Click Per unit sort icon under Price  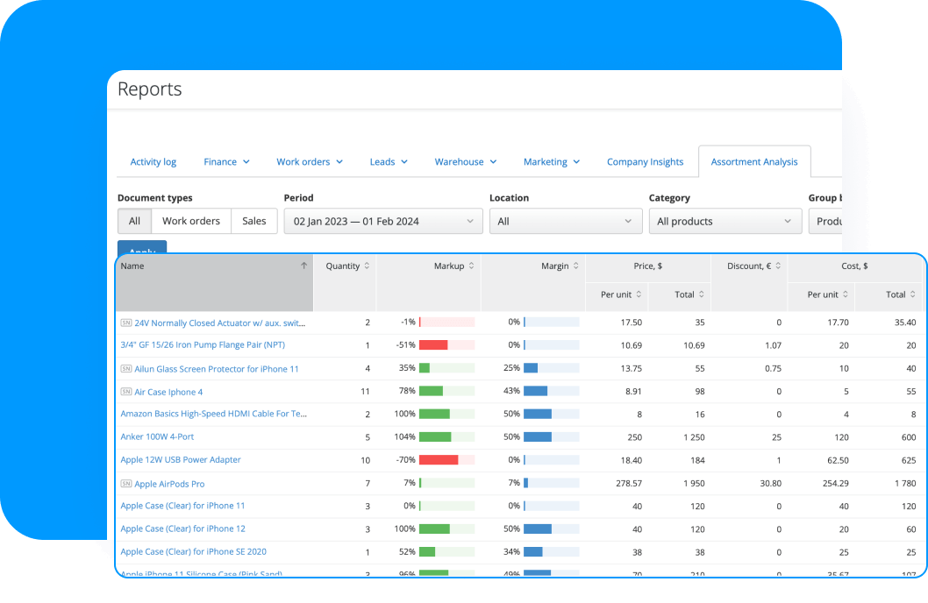click(x=639, y=295)
